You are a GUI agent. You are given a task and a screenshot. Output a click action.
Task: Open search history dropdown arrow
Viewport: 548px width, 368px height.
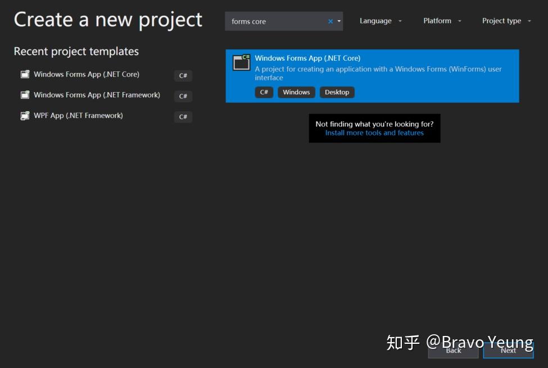tap(339, 21)
